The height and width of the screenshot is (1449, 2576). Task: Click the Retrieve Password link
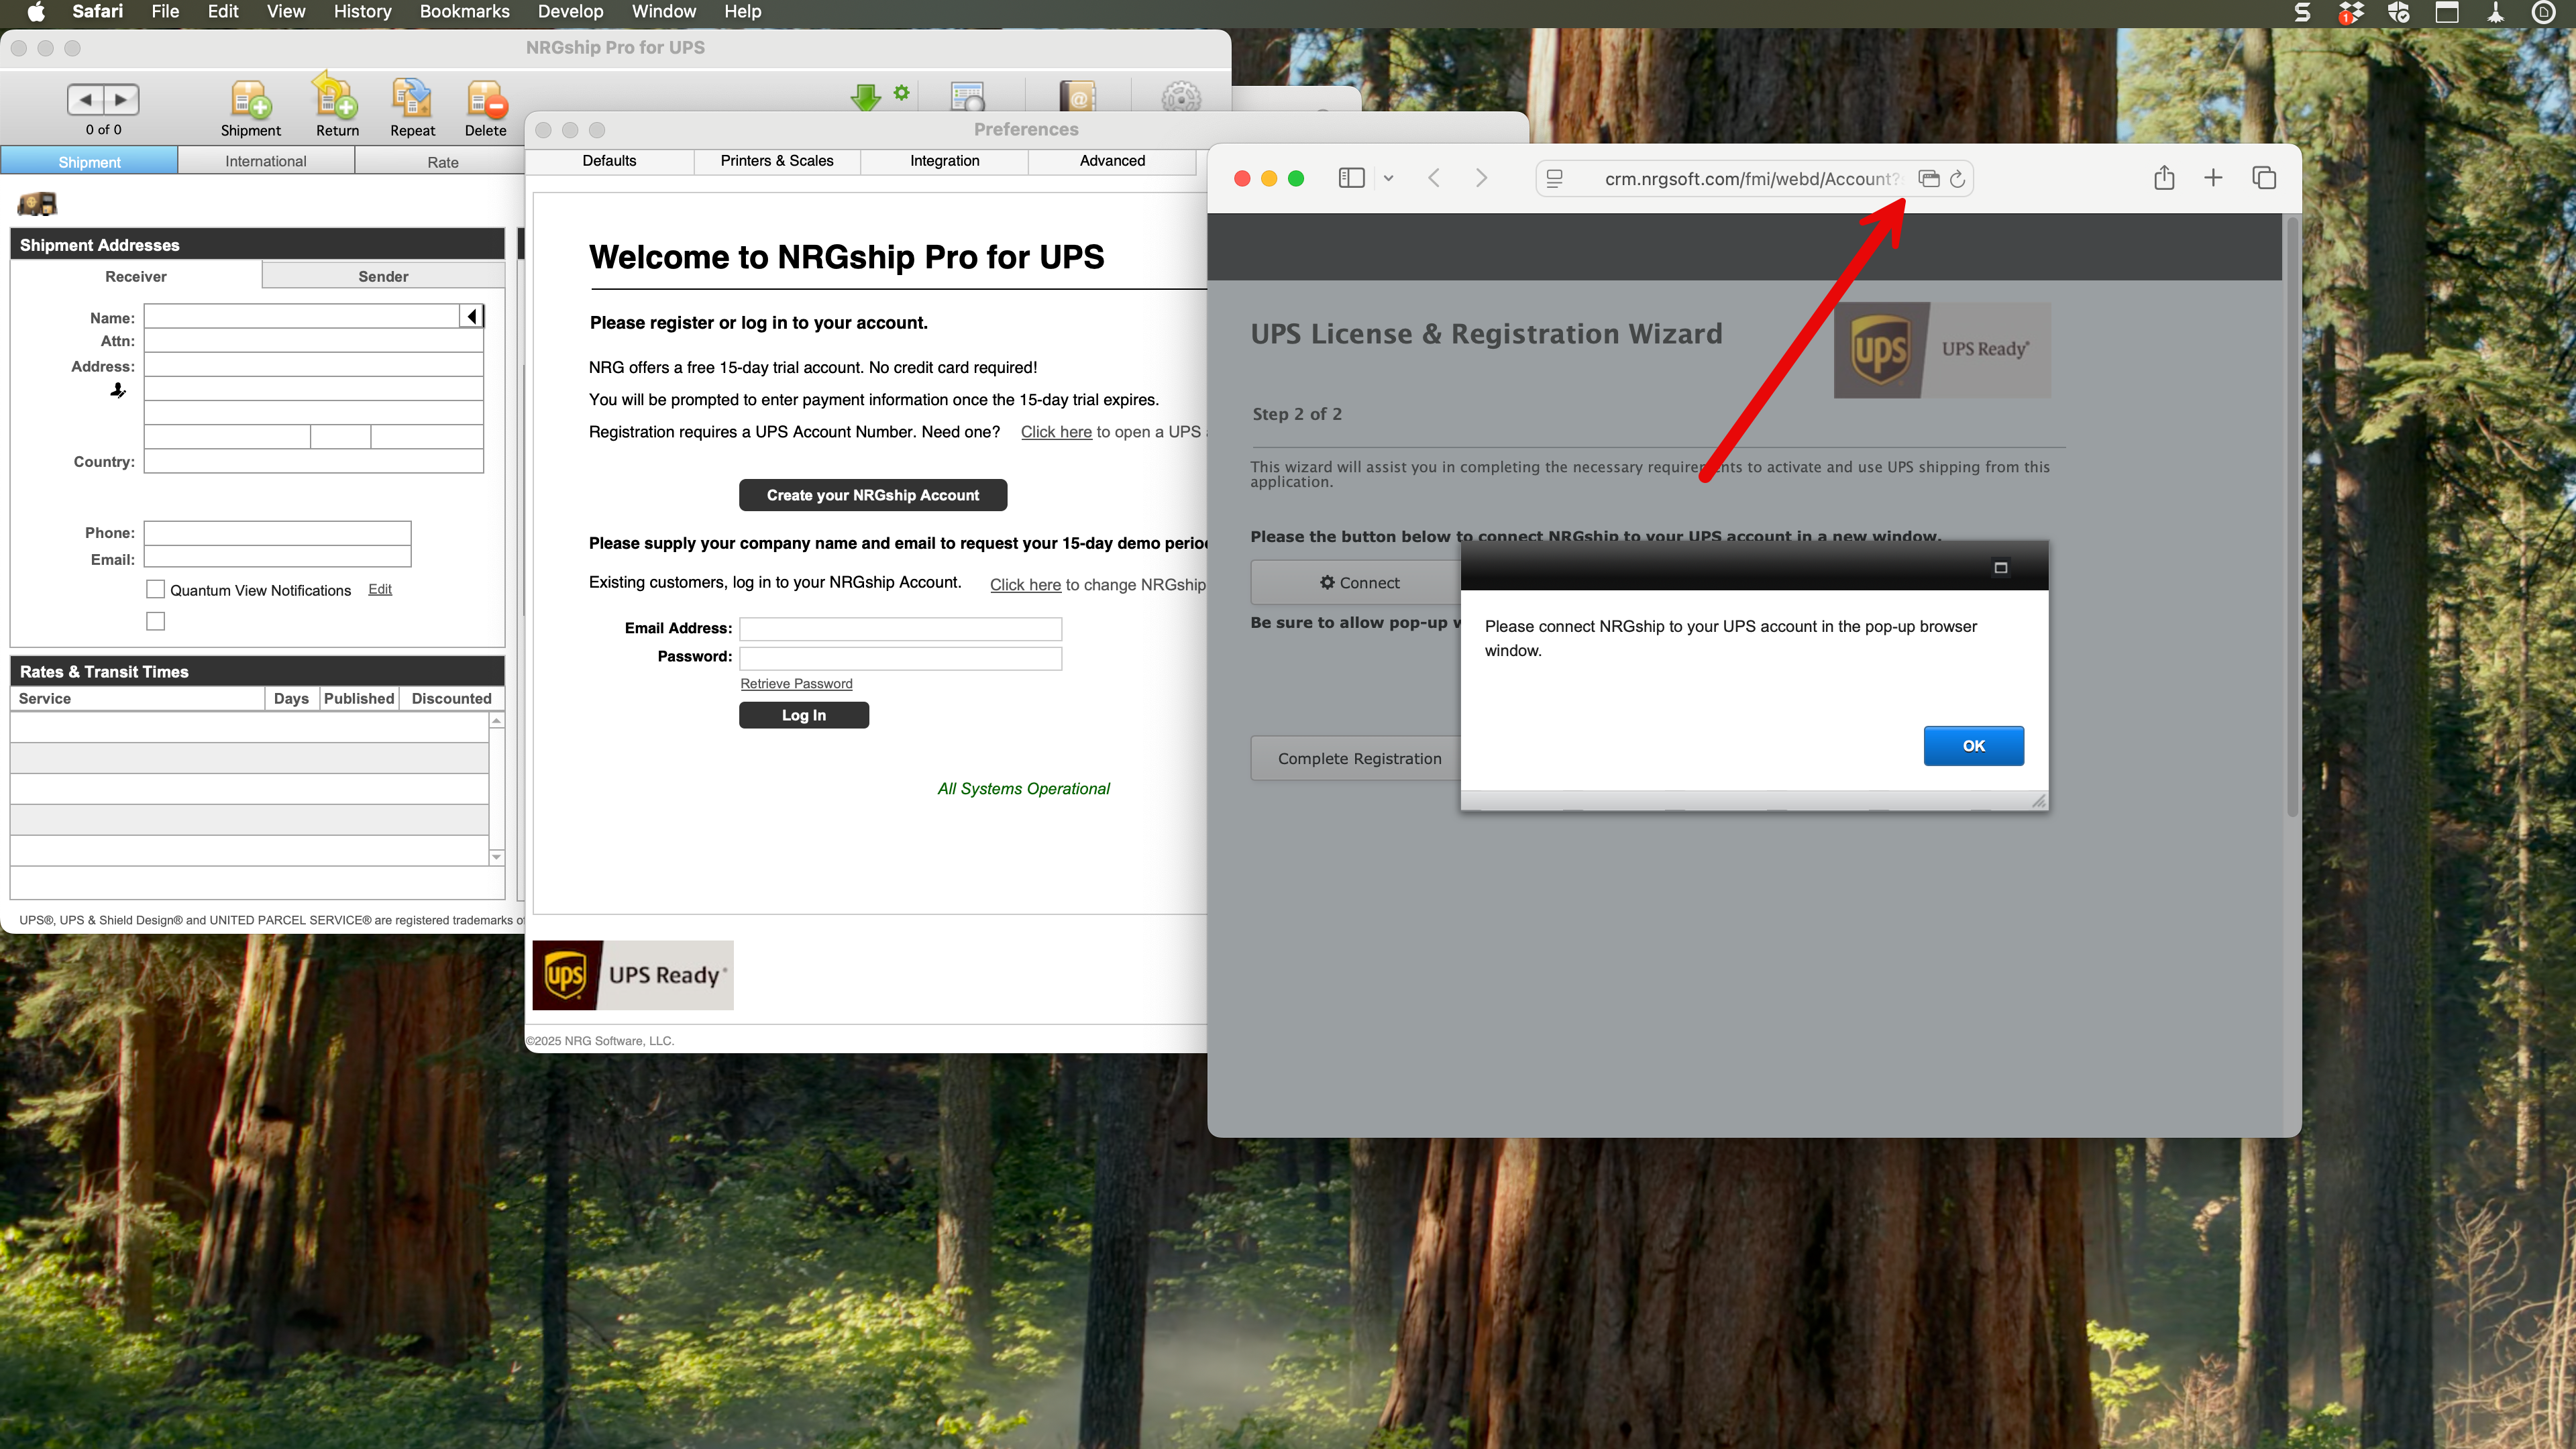pyautogui.click(x=796, y=683)
